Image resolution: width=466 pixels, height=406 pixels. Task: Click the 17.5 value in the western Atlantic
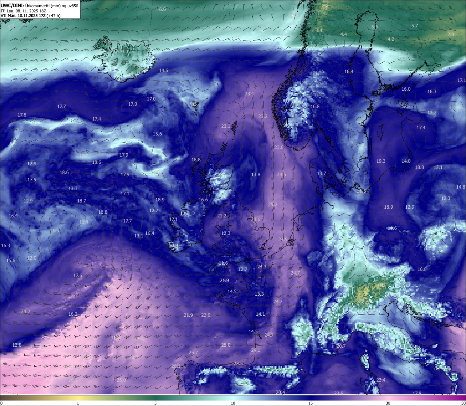(32, 180)
